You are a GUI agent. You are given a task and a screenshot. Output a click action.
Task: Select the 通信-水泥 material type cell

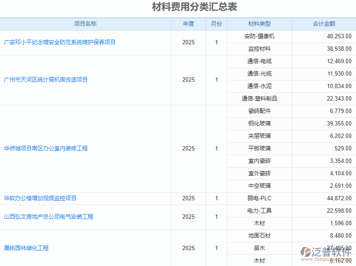pyautogui.click(x=259, y=86)
